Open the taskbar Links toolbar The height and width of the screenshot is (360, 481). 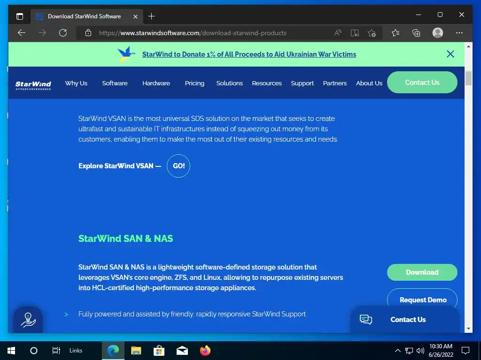[76, 351]
